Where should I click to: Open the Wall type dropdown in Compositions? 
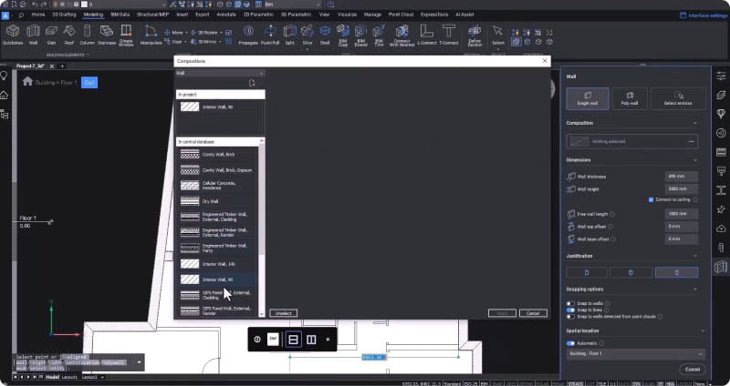[x=220, y=74]
